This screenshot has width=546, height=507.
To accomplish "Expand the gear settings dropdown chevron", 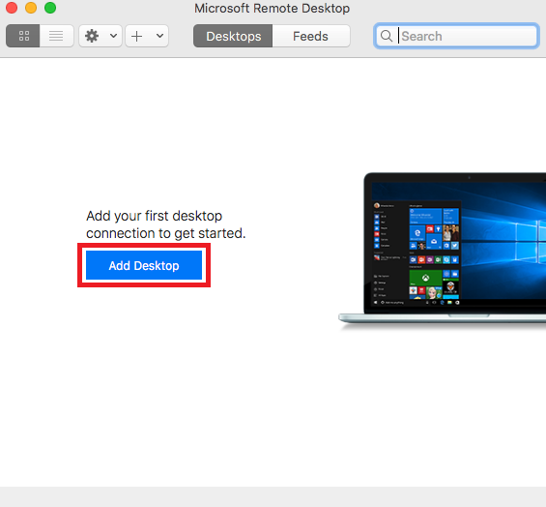I will coord(113,36).
